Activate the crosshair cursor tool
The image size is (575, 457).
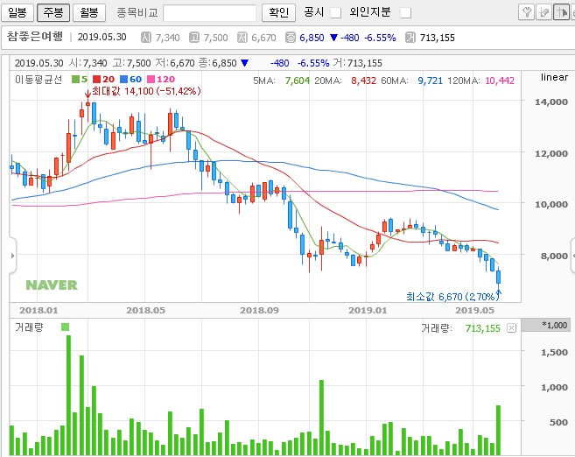[x=561, y=12]
